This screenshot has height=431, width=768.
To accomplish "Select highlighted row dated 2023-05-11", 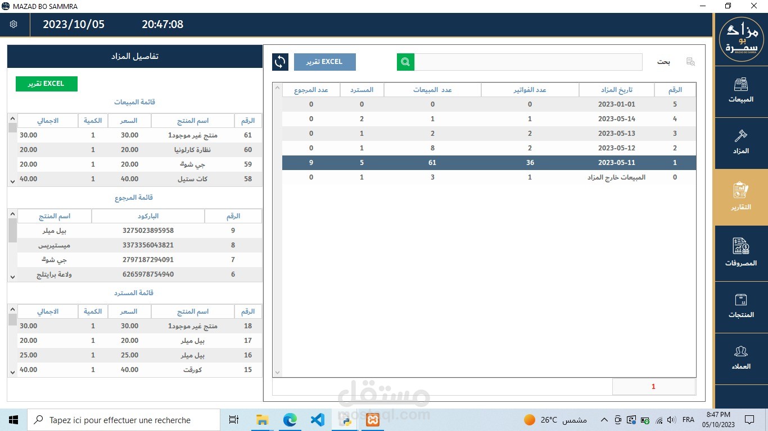I will 489,163.
